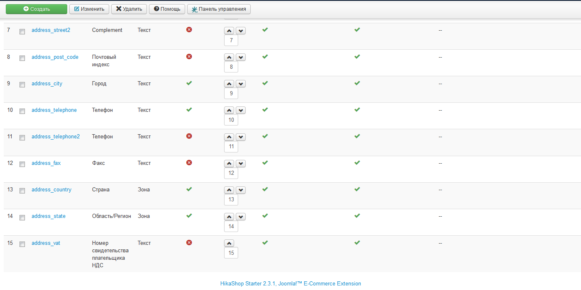Viewport: 581px width, 290px height.
Task: Go to Панель управления
Action: [x=219, y=9]
